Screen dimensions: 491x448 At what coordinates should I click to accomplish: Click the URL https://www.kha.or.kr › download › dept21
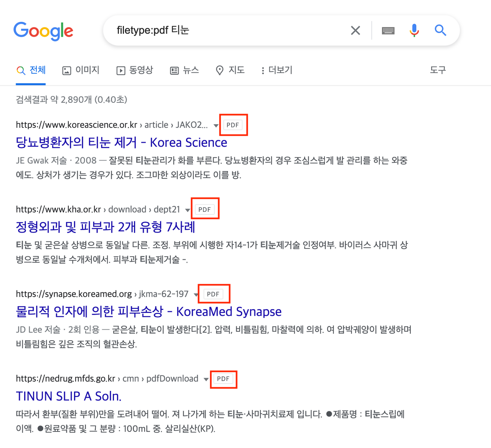tap(98, 209)
